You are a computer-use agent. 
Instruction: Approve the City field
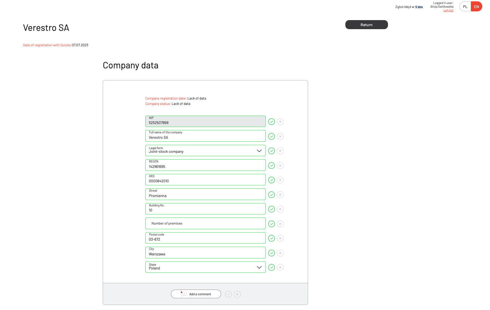(x=272, y=253)
